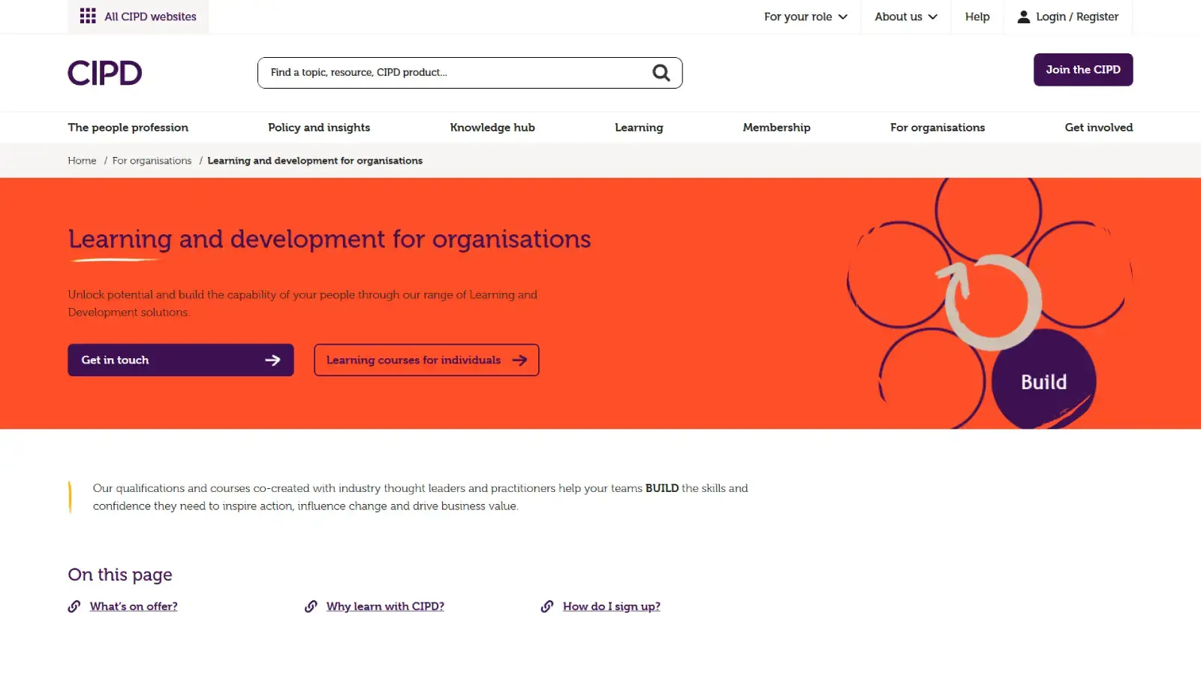Click Login / Register text link
The width and height of the screenshot is (1201, 676).
[x=1077, y=17]
